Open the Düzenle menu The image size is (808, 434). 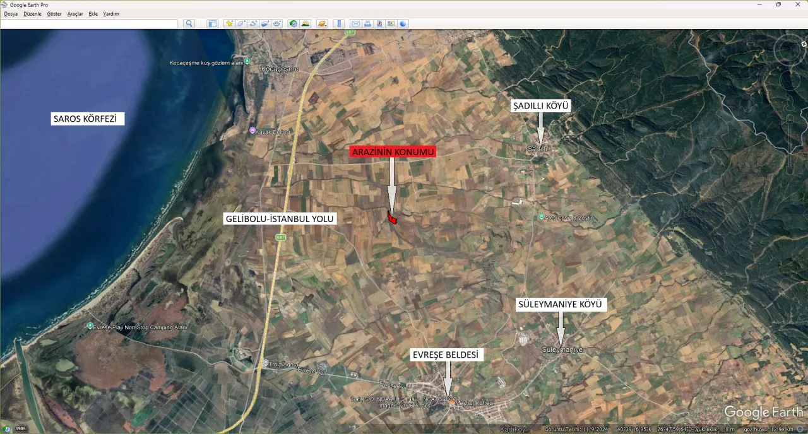click(x=32, y=14)
